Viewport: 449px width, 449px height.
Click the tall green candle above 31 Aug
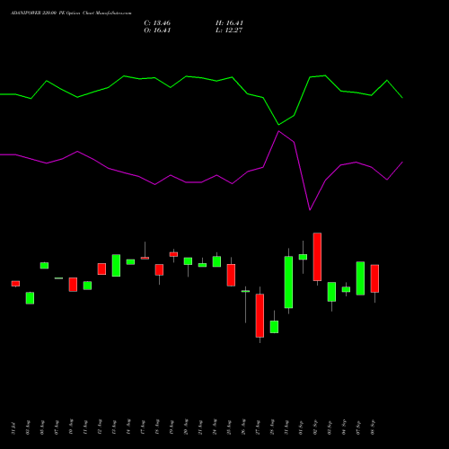pos(288,282)
